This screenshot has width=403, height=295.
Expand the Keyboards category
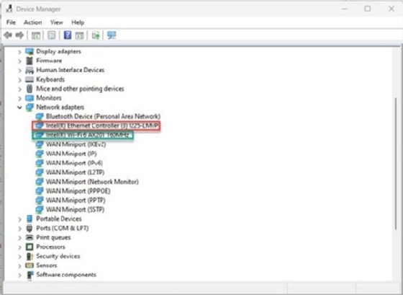pyautogui.click(x=20, y=80)
